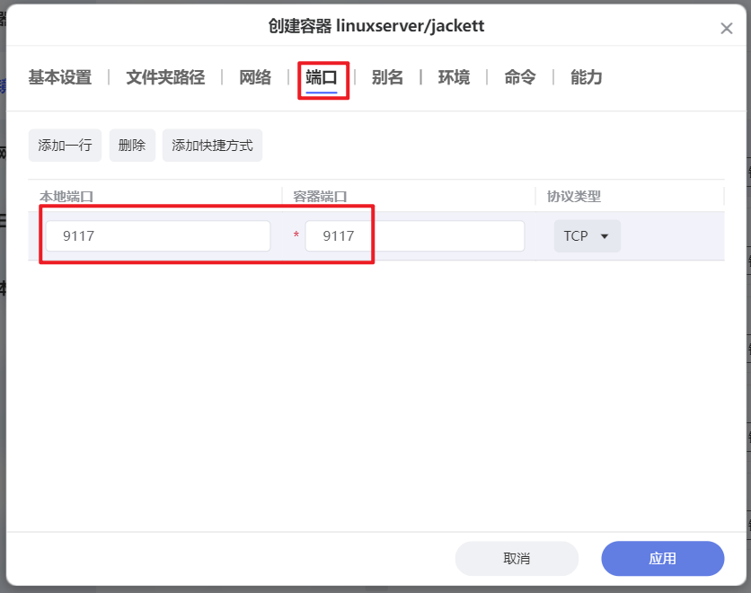Click the 添加一行 button
The image size is (751, 593).
click(65, 146)
